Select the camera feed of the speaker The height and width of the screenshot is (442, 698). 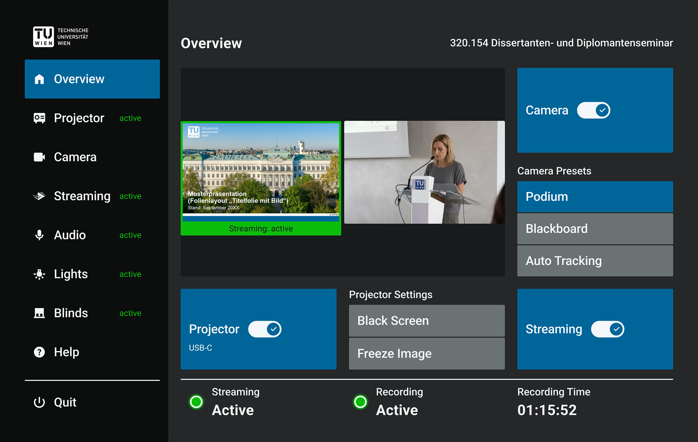point(424,172)
